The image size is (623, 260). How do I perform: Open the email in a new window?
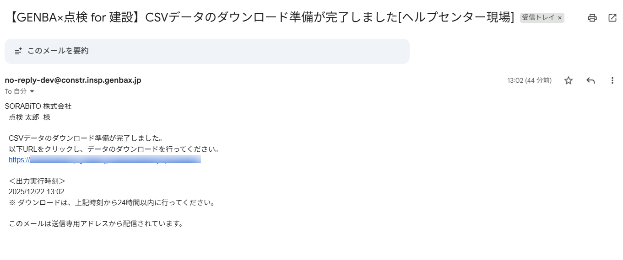612,18
